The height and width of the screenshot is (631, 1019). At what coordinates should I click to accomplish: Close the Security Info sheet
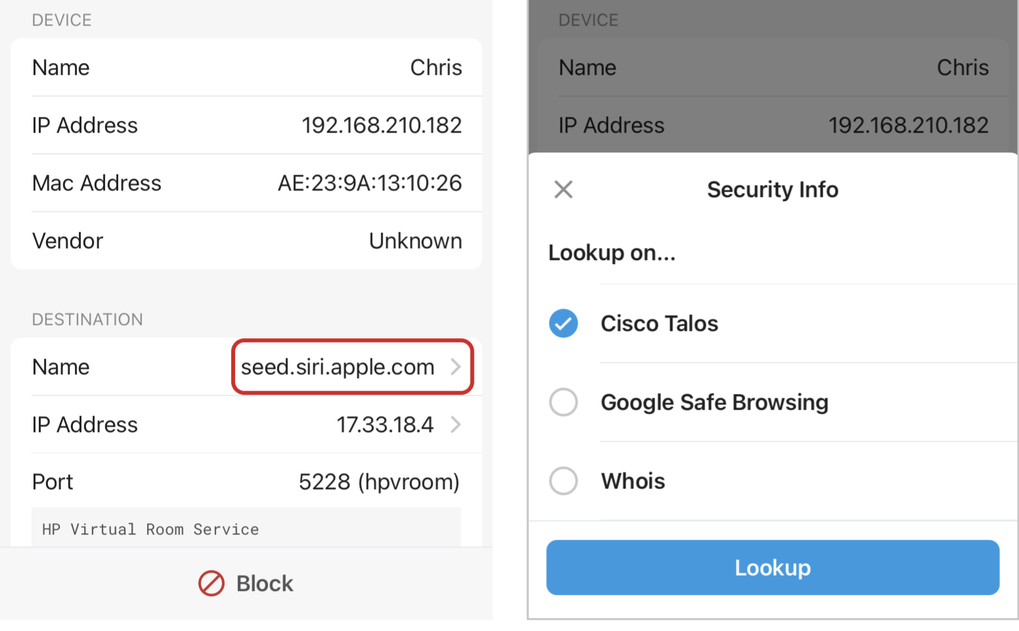coord(563,190)
